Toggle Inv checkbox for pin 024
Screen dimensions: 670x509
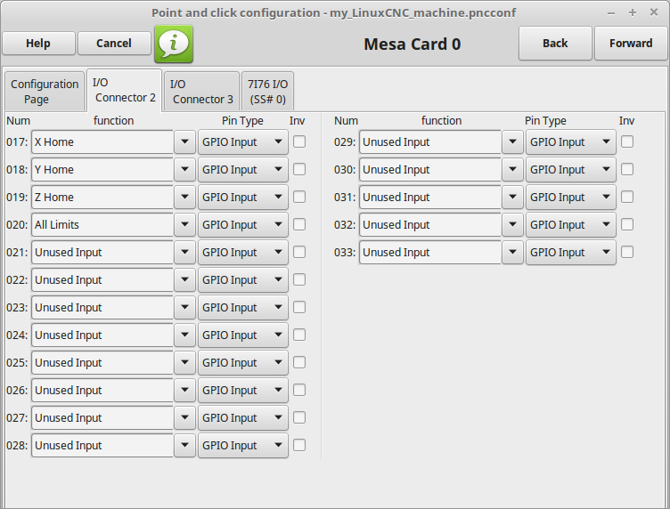(x=299, y=335)
